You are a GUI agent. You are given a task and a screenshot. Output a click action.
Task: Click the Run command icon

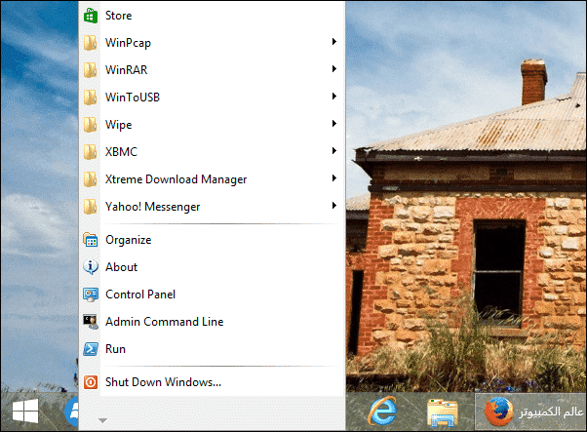[91, 349]
